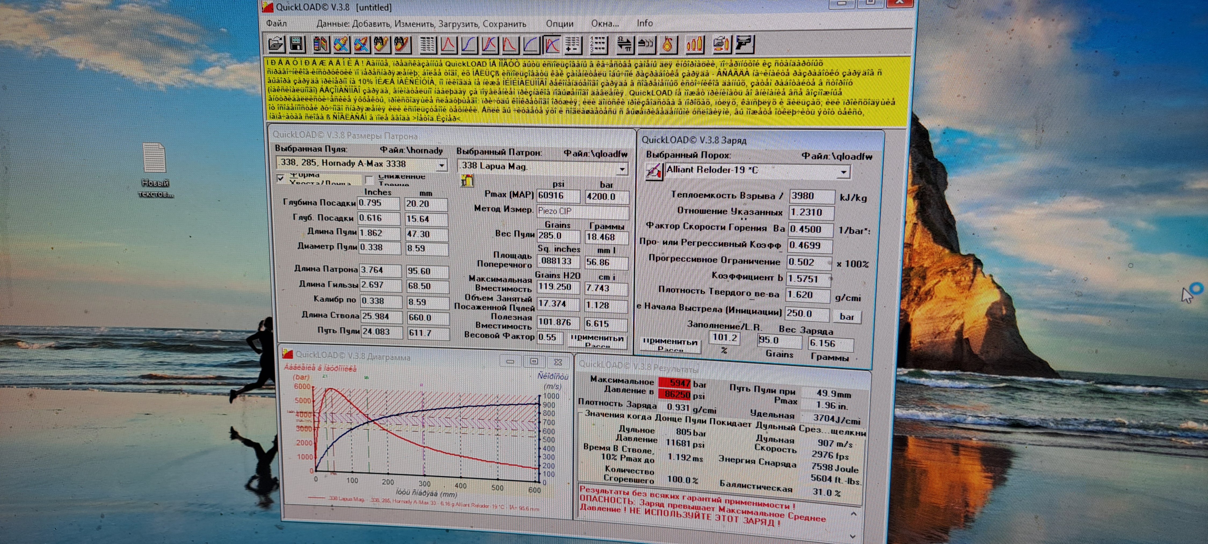Click the Теплоемкость Взрыва field 3980
The image size is (1208, 544).
pos(812,196)
